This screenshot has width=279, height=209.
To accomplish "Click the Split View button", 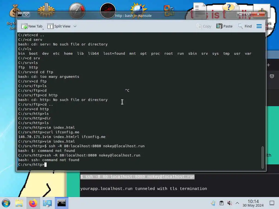I will click(x=59, y=26).
